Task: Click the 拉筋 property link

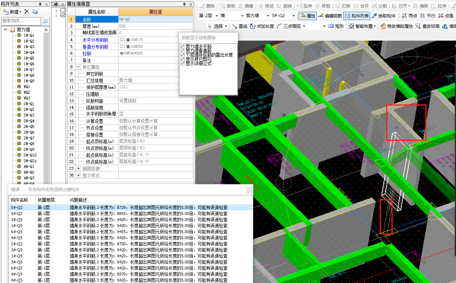Action: coord(87,53)
